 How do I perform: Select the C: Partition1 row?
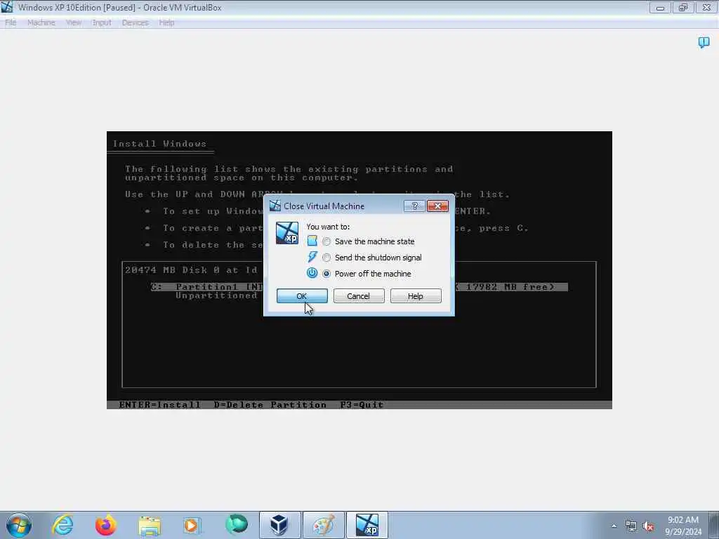359,287
